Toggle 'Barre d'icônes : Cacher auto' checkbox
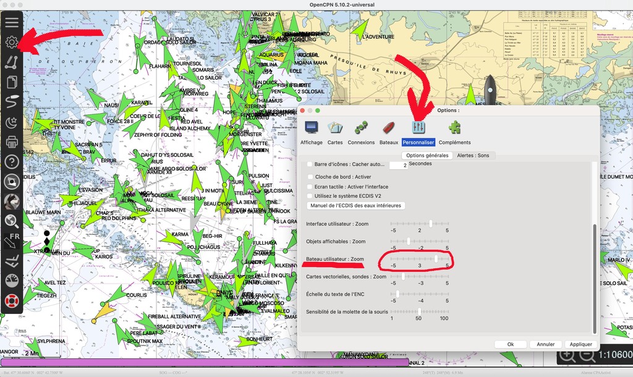 (x=310, y=164)
